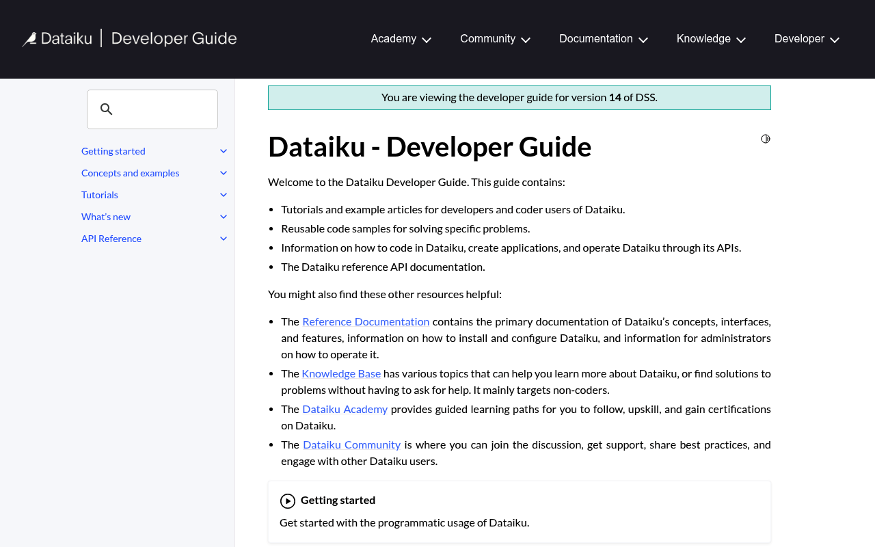
Task: Click 'Get started with the programmatic usage' text
Action: click(404, 522)
